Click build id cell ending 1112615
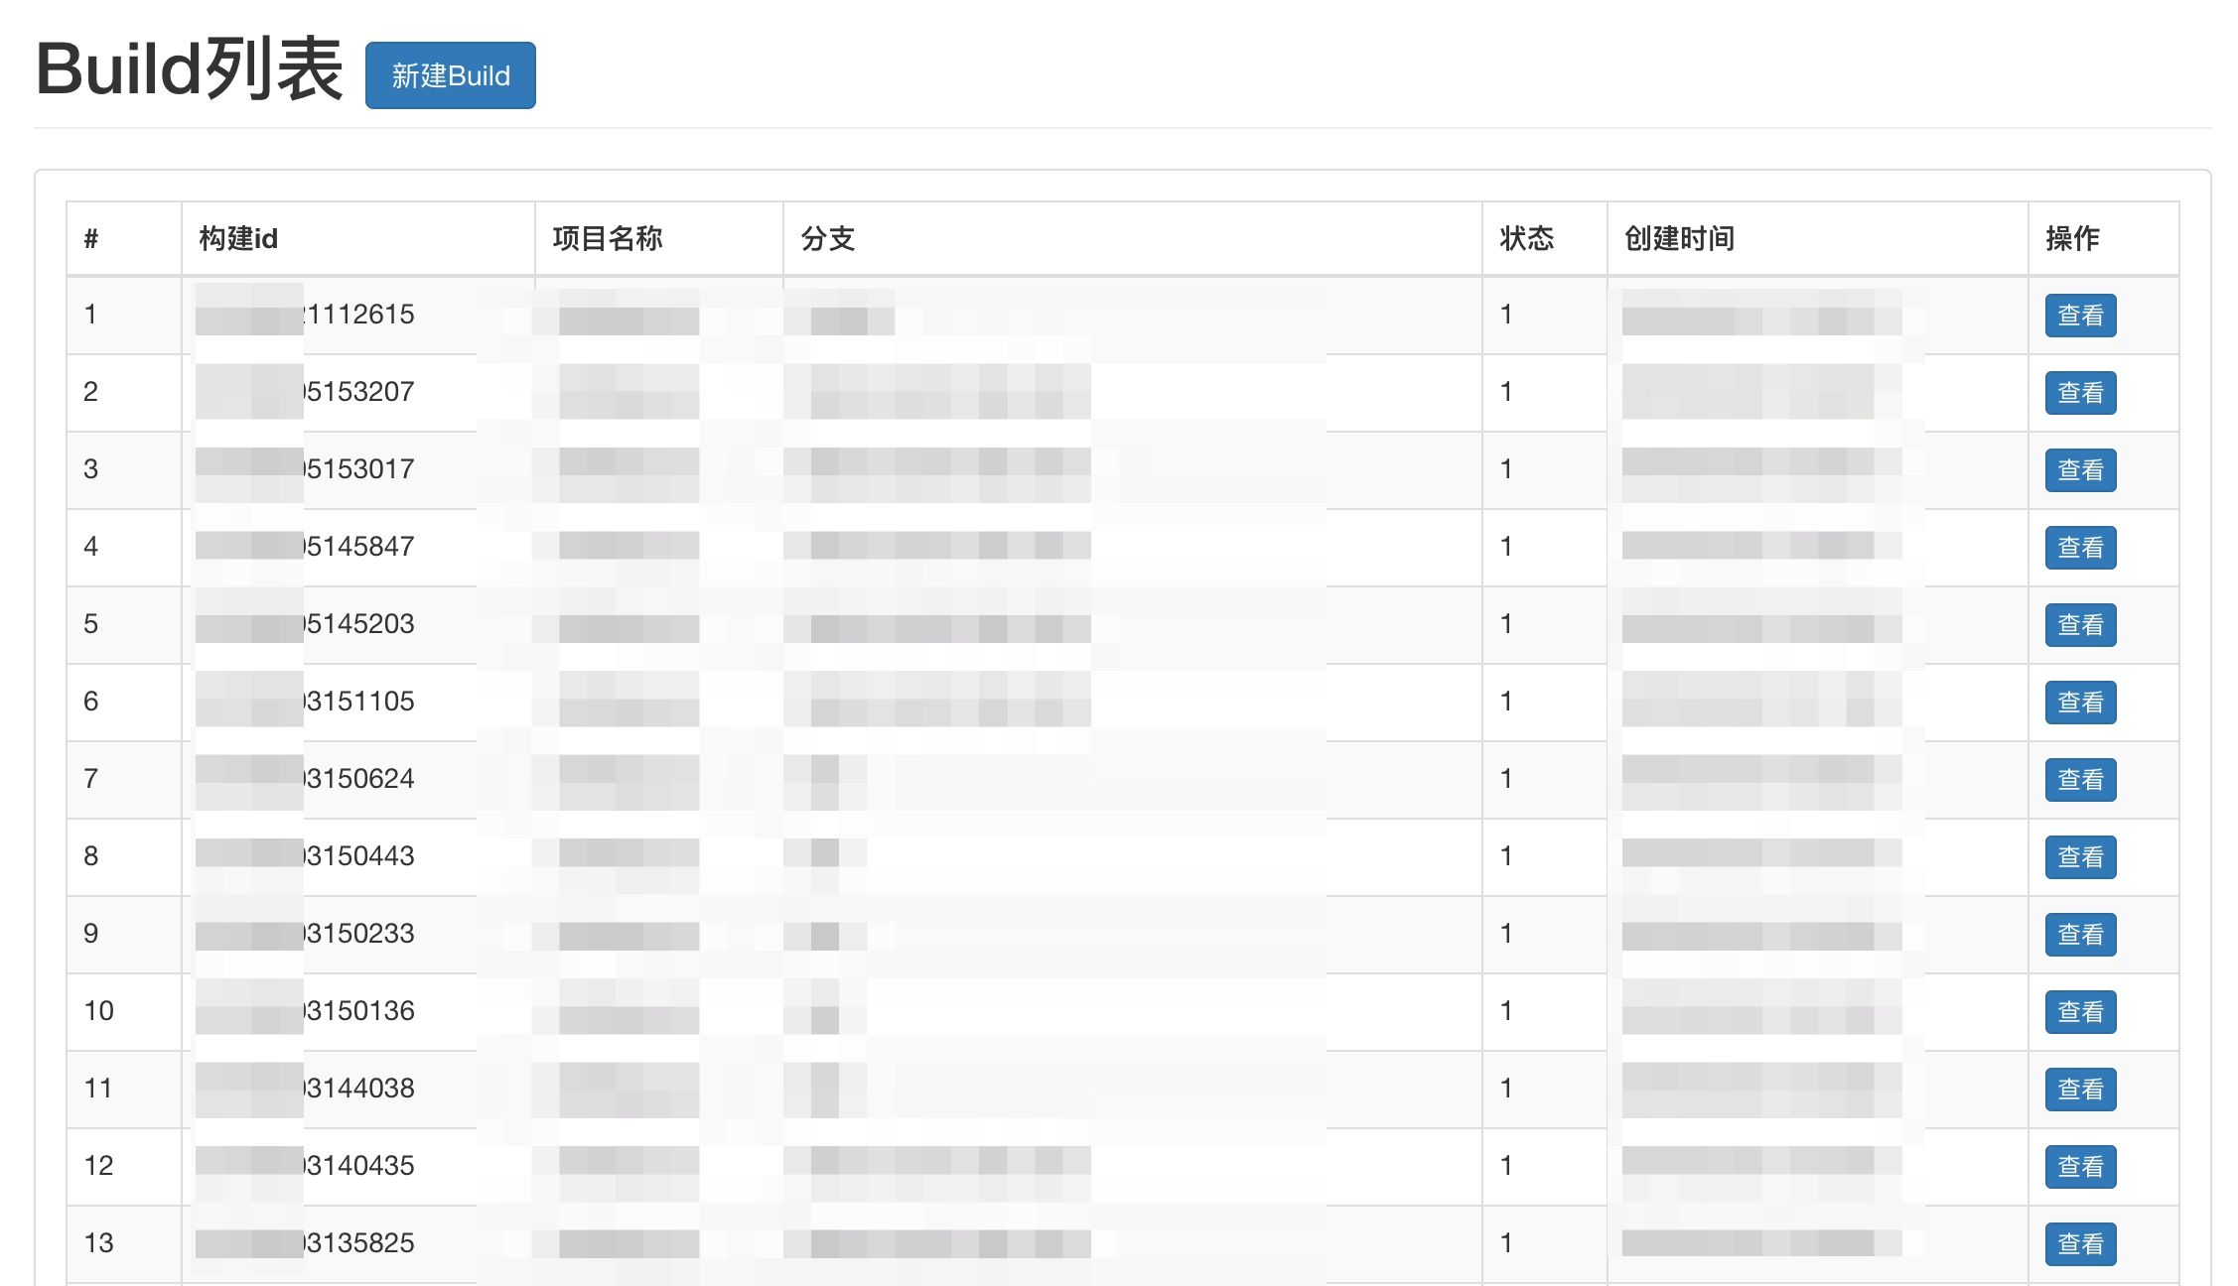 (x=359, y=315)
